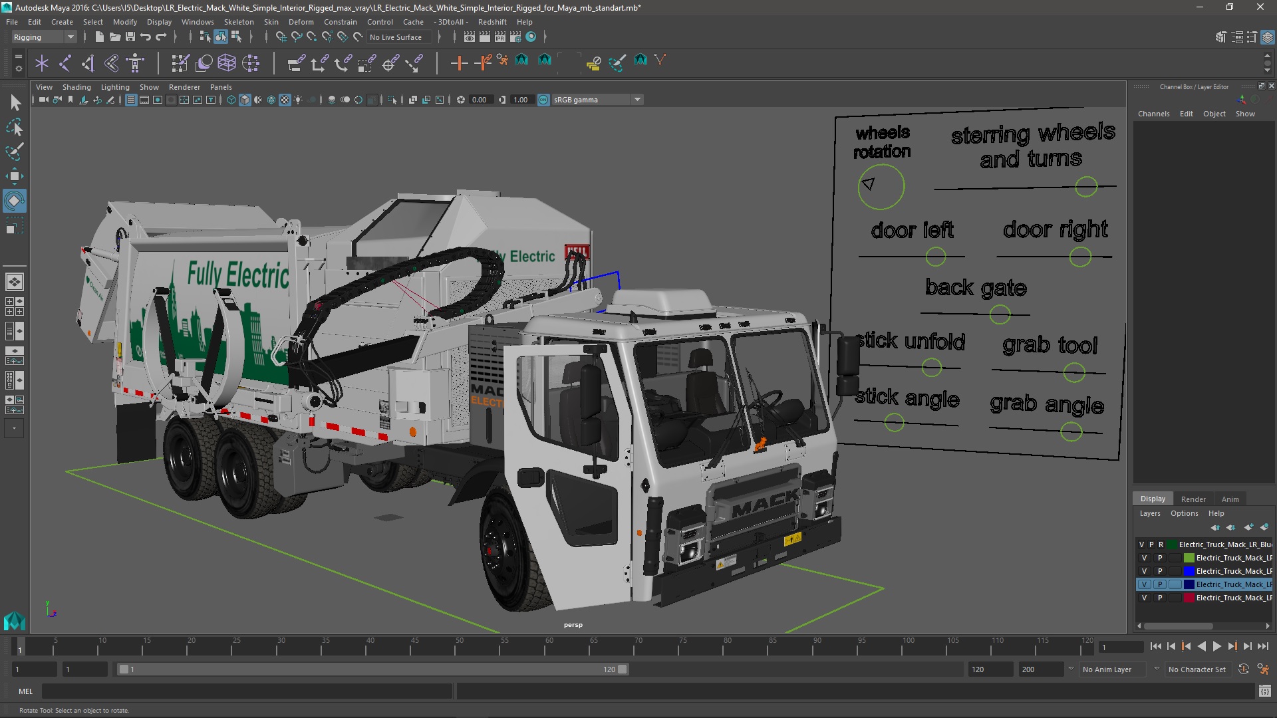This screenshot has width=1277, height=718.
Task: Click the Create Locator shelf icon
Action: coord(42,63)
